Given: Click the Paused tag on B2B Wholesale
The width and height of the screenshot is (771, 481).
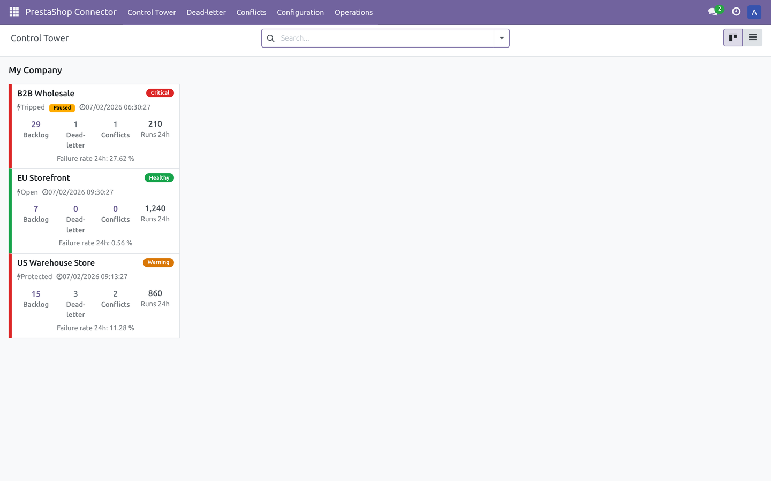Looking at the screenshot, I should tap(62, 108).
